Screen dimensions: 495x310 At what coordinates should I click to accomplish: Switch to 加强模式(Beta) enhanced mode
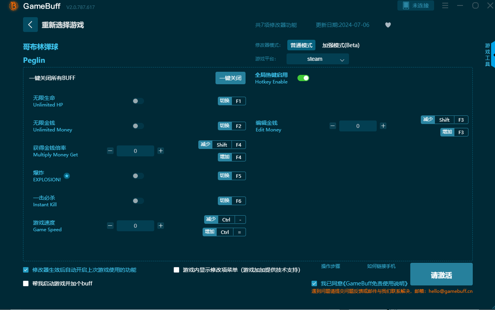341,45
